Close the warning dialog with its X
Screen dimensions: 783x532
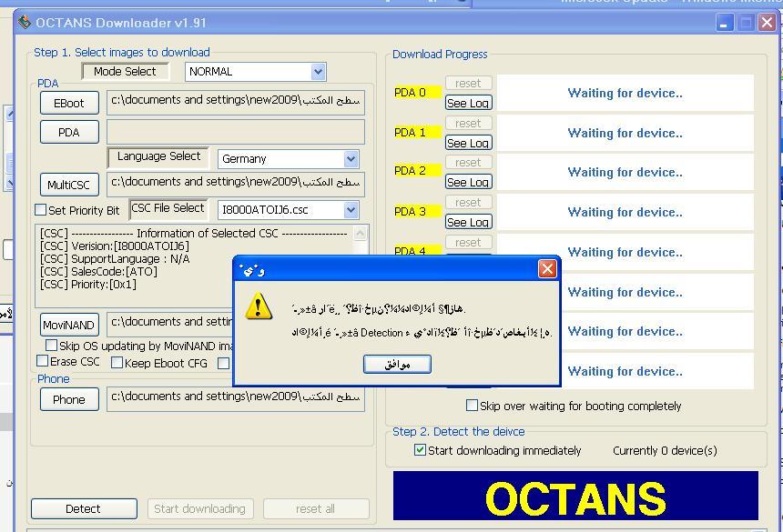click(547, 269)
